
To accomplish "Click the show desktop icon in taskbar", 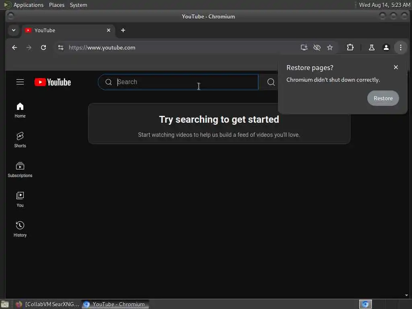I will click(5, 304).
